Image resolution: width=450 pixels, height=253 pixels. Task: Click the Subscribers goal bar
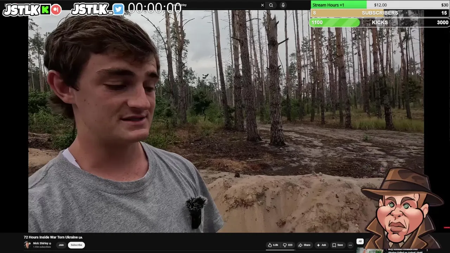[380, 13]
